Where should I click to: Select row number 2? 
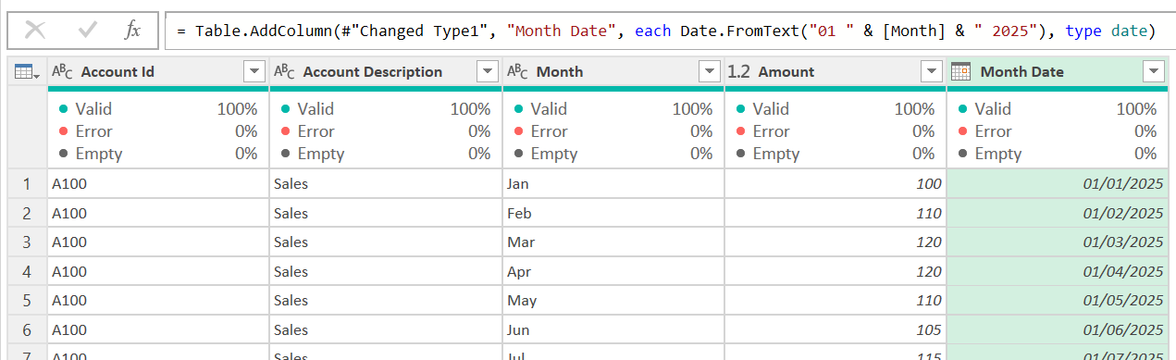click(x=27, y=214)
